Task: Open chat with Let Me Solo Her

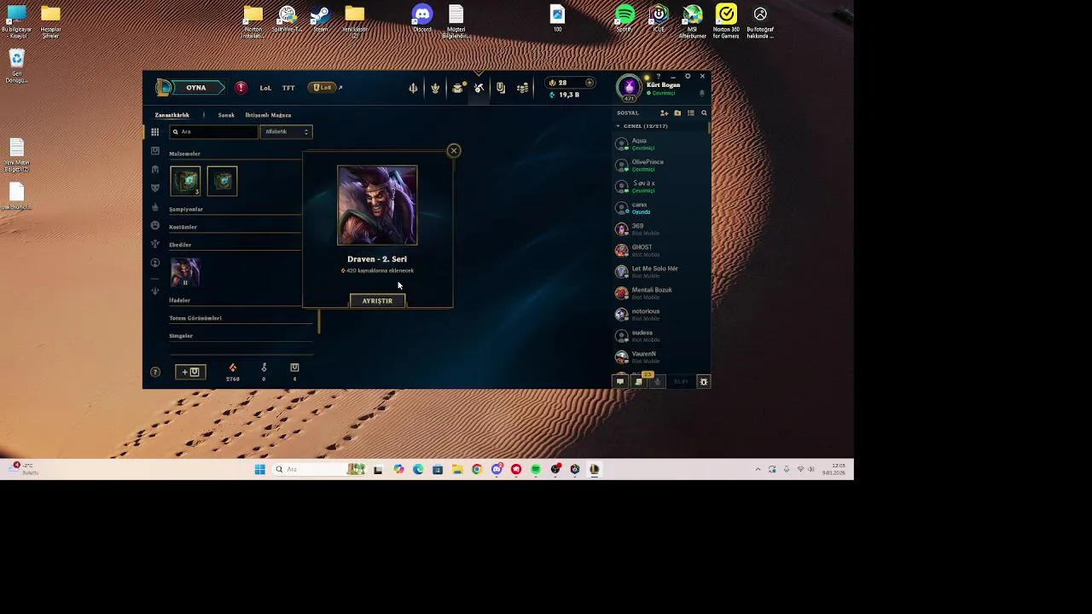Action: [x=660, y=272]
